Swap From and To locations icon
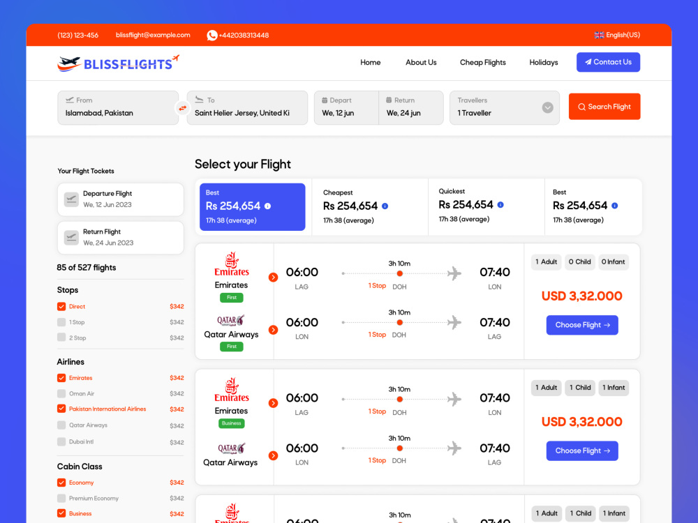 (182, 108)
